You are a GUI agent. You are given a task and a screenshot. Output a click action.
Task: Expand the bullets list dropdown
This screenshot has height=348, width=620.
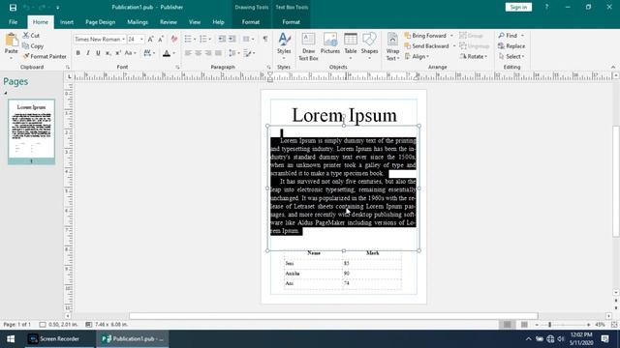coord(195,39)
